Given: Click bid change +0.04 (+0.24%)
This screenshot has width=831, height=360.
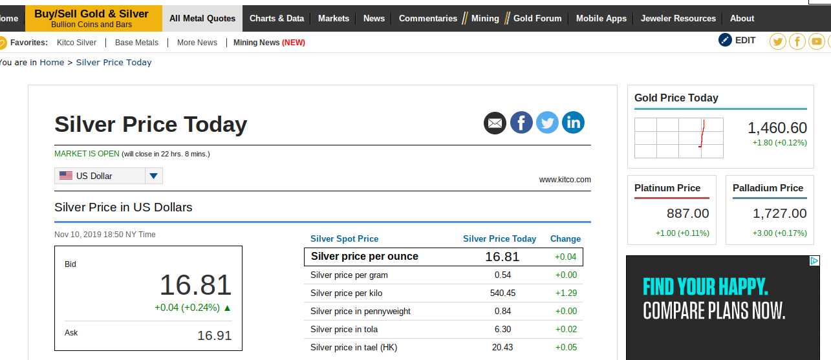Looking at the screenshot, I should (x=193, y=308).
